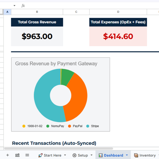Click the Recent Transactions (Auto-Synced) heading
Screen dimensions: 159x159
pyautogui.click(x=54, y=143)
